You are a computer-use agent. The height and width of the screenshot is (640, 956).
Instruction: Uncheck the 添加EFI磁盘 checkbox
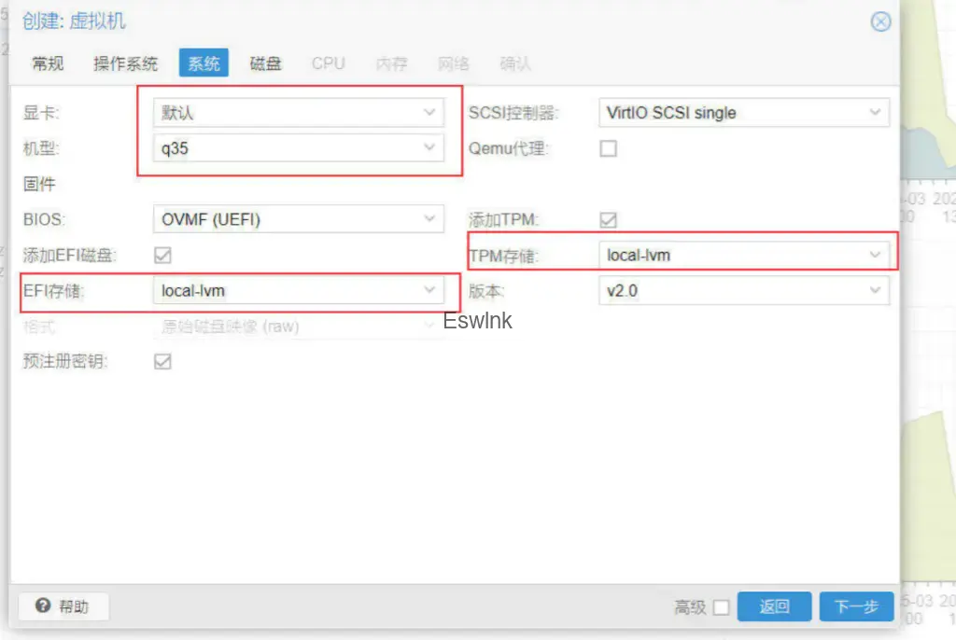162,256
